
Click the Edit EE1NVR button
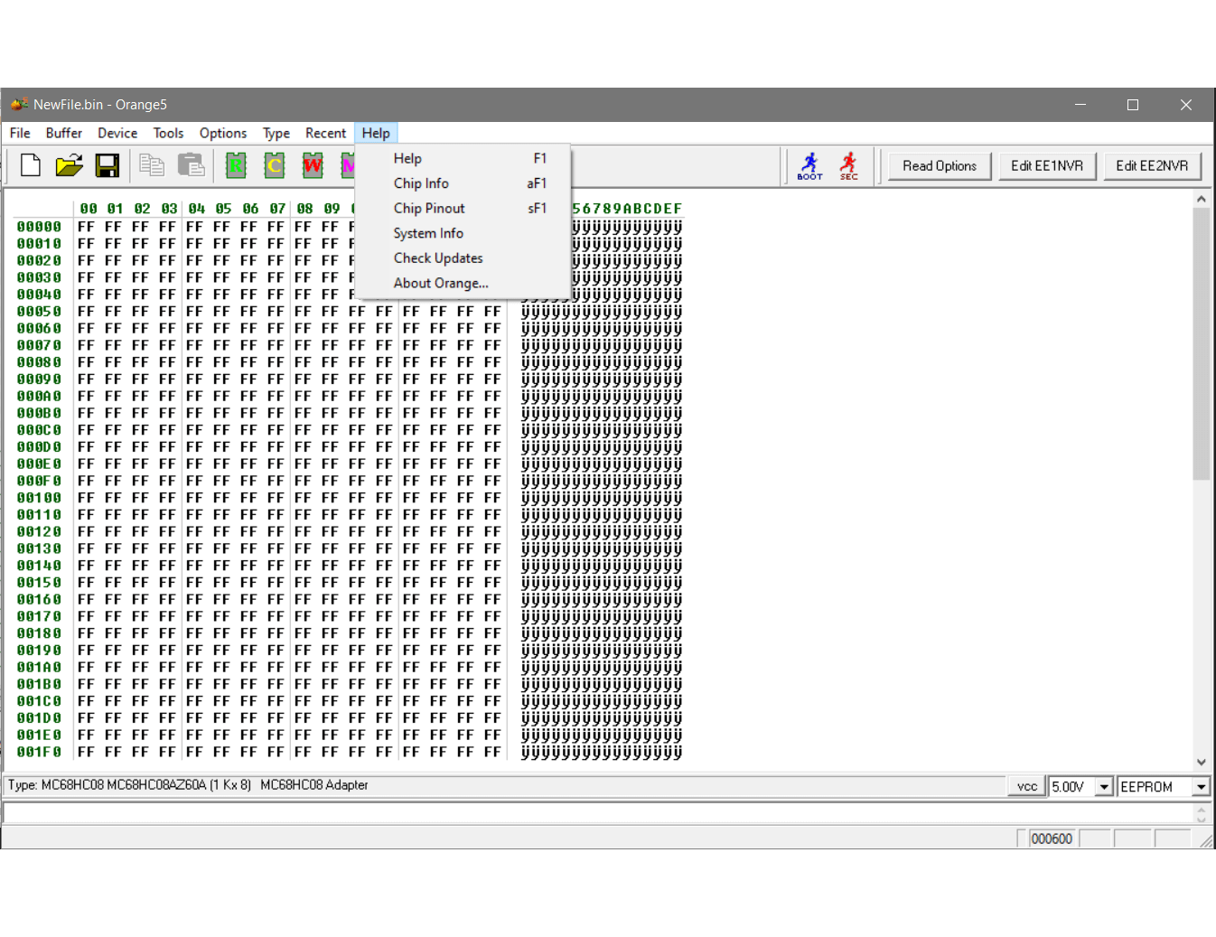[x=1047, y=166]
